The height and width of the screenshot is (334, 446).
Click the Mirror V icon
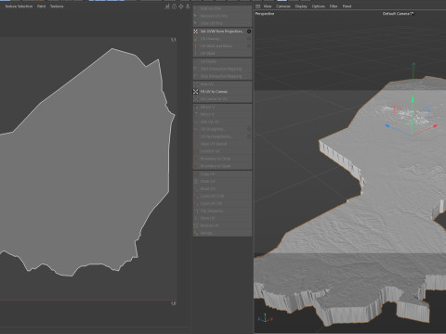[195, 114]
